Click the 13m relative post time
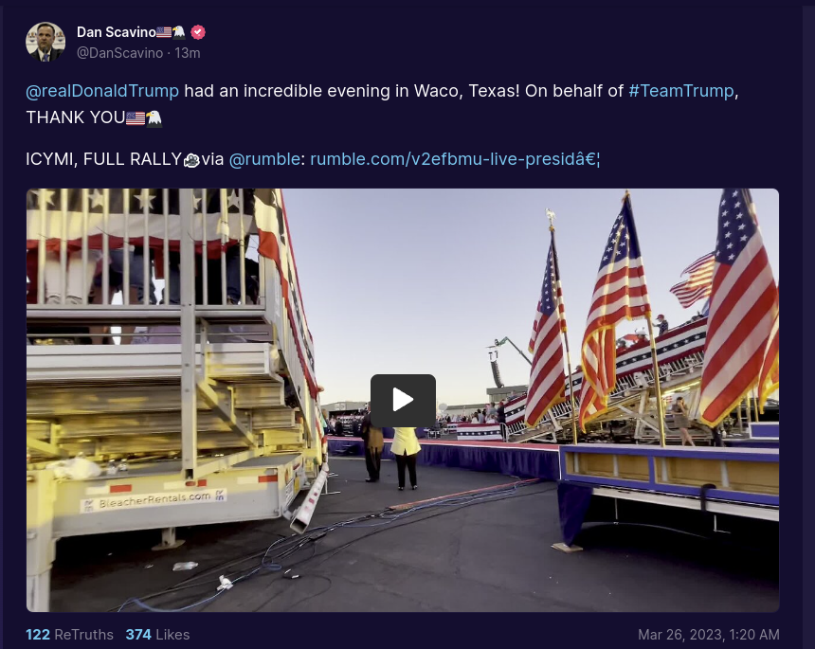 click(188, 53)
